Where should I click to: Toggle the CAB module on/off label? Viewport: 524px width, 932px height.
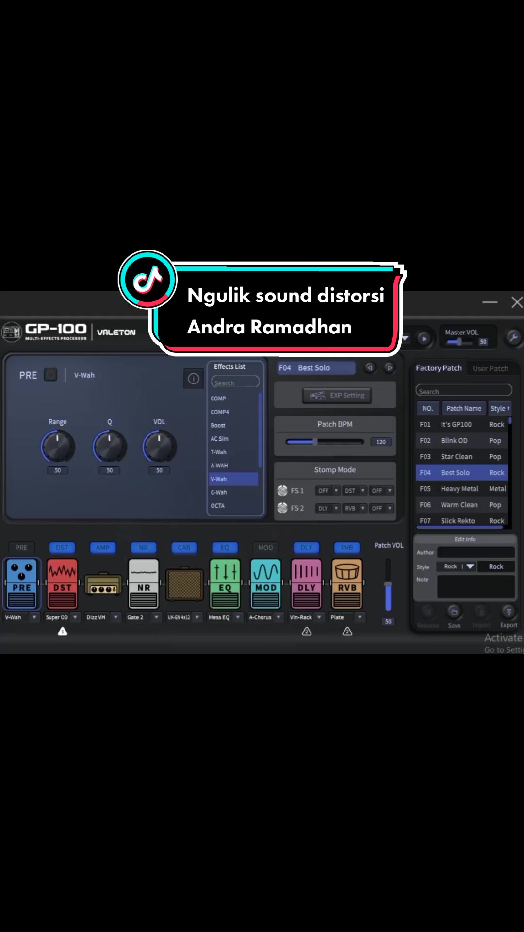click(x=184, y=548)
